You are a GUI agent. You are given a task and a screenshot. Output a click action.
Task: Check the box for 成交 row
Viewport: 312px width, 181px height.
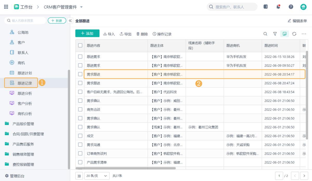coord(80,136)
